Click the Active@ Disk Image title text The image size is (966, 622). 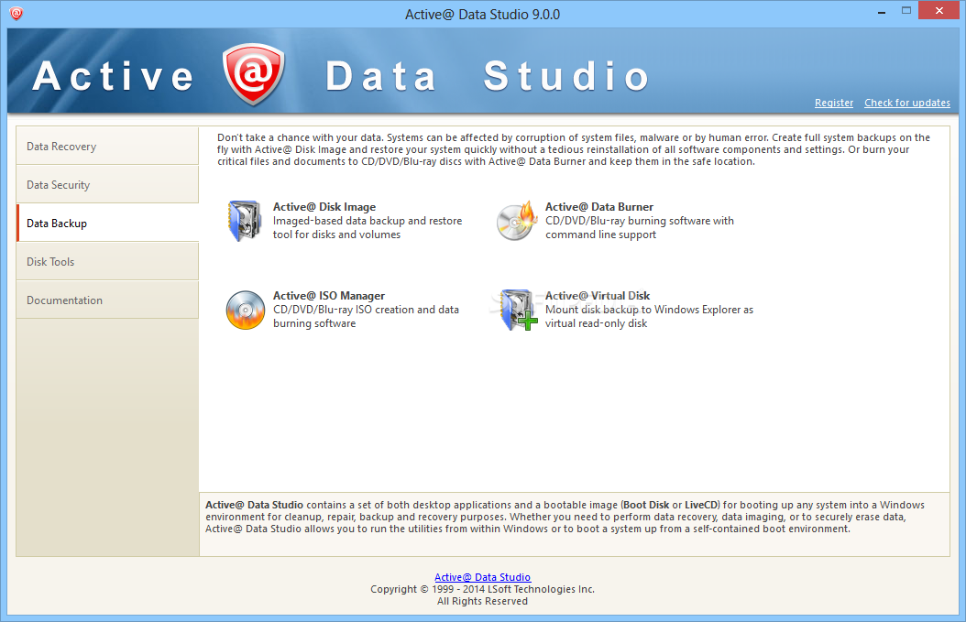point(324,207)
